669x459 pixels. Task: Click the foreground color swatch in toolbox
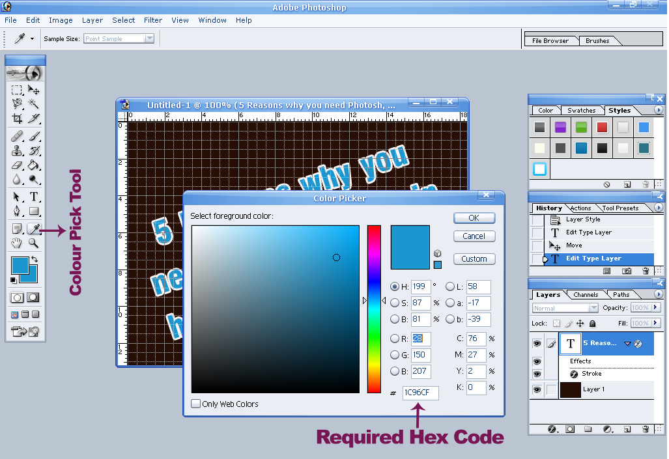click(19, 265)
